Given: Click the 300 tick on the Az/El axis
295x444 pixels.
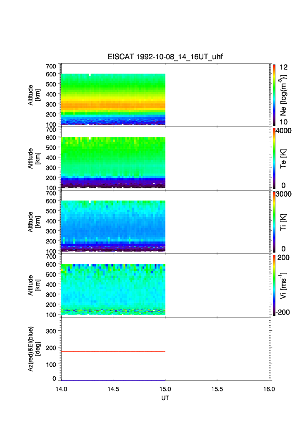Looking at the screenshot, I should [51, 331].
